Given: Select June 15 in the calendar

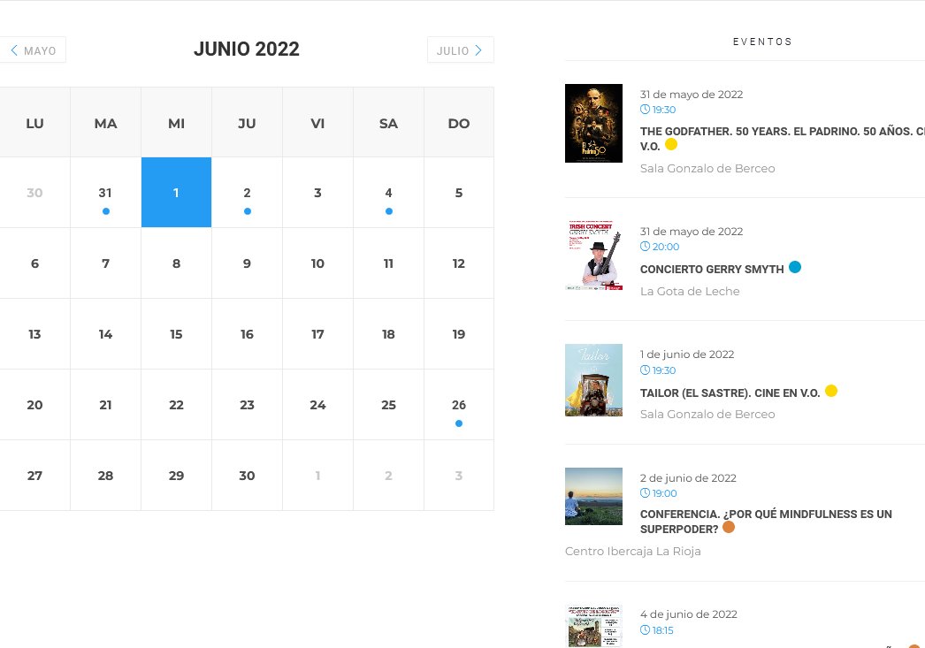Looking at the screenshot, I should pos(176,334).
